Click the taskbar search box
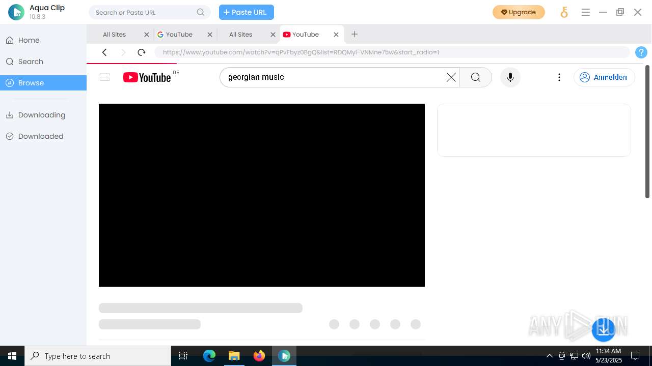 pyautogui.click(x=98, y=356)
